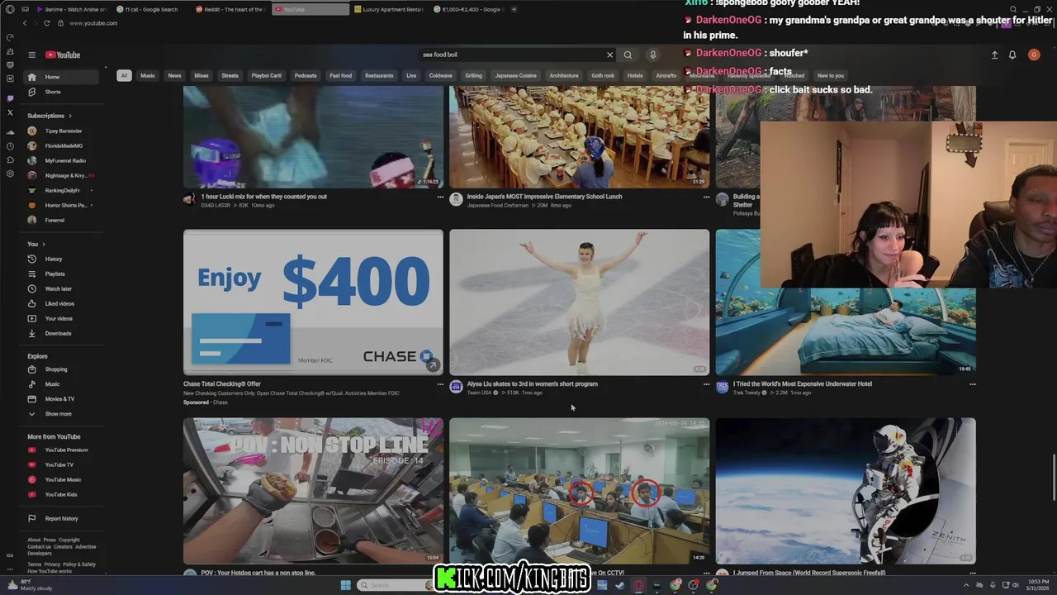Open Movies & TV
Screen dimensions: 1057x595
(62, 399)
